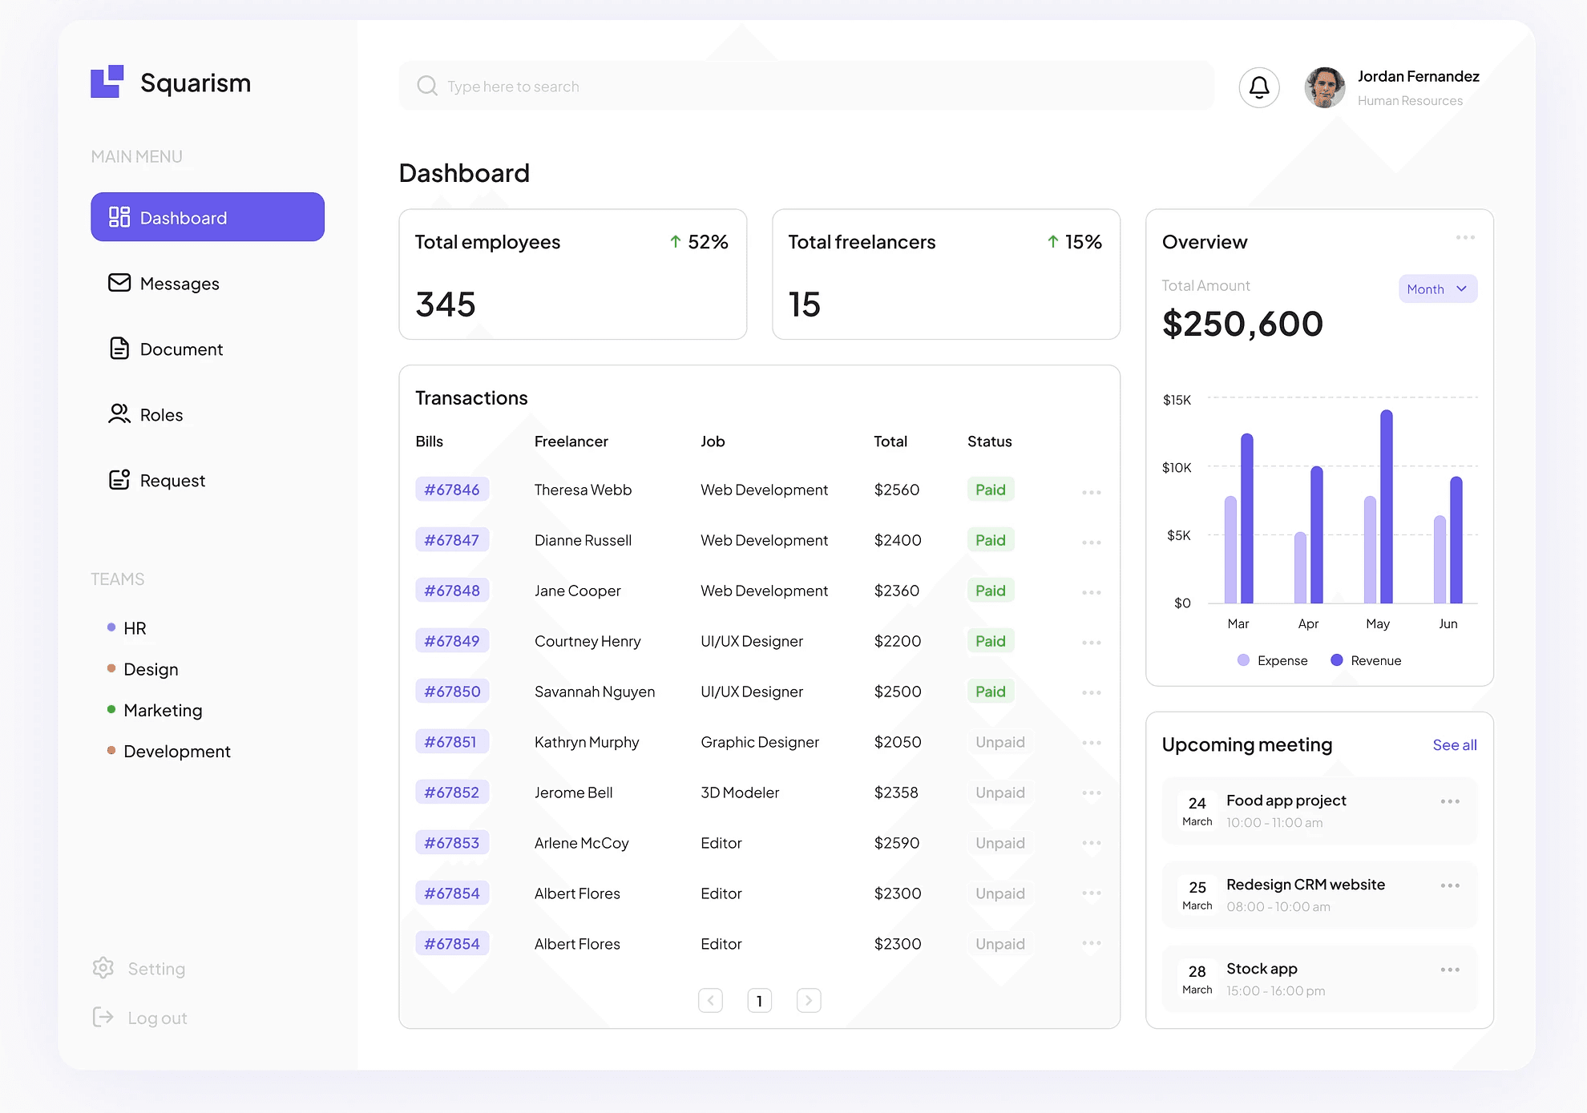The height and width of the screenshot is (1113, 1587).
Task: Click the 3D Modeler job cell
Action: (x=740, y=792)
